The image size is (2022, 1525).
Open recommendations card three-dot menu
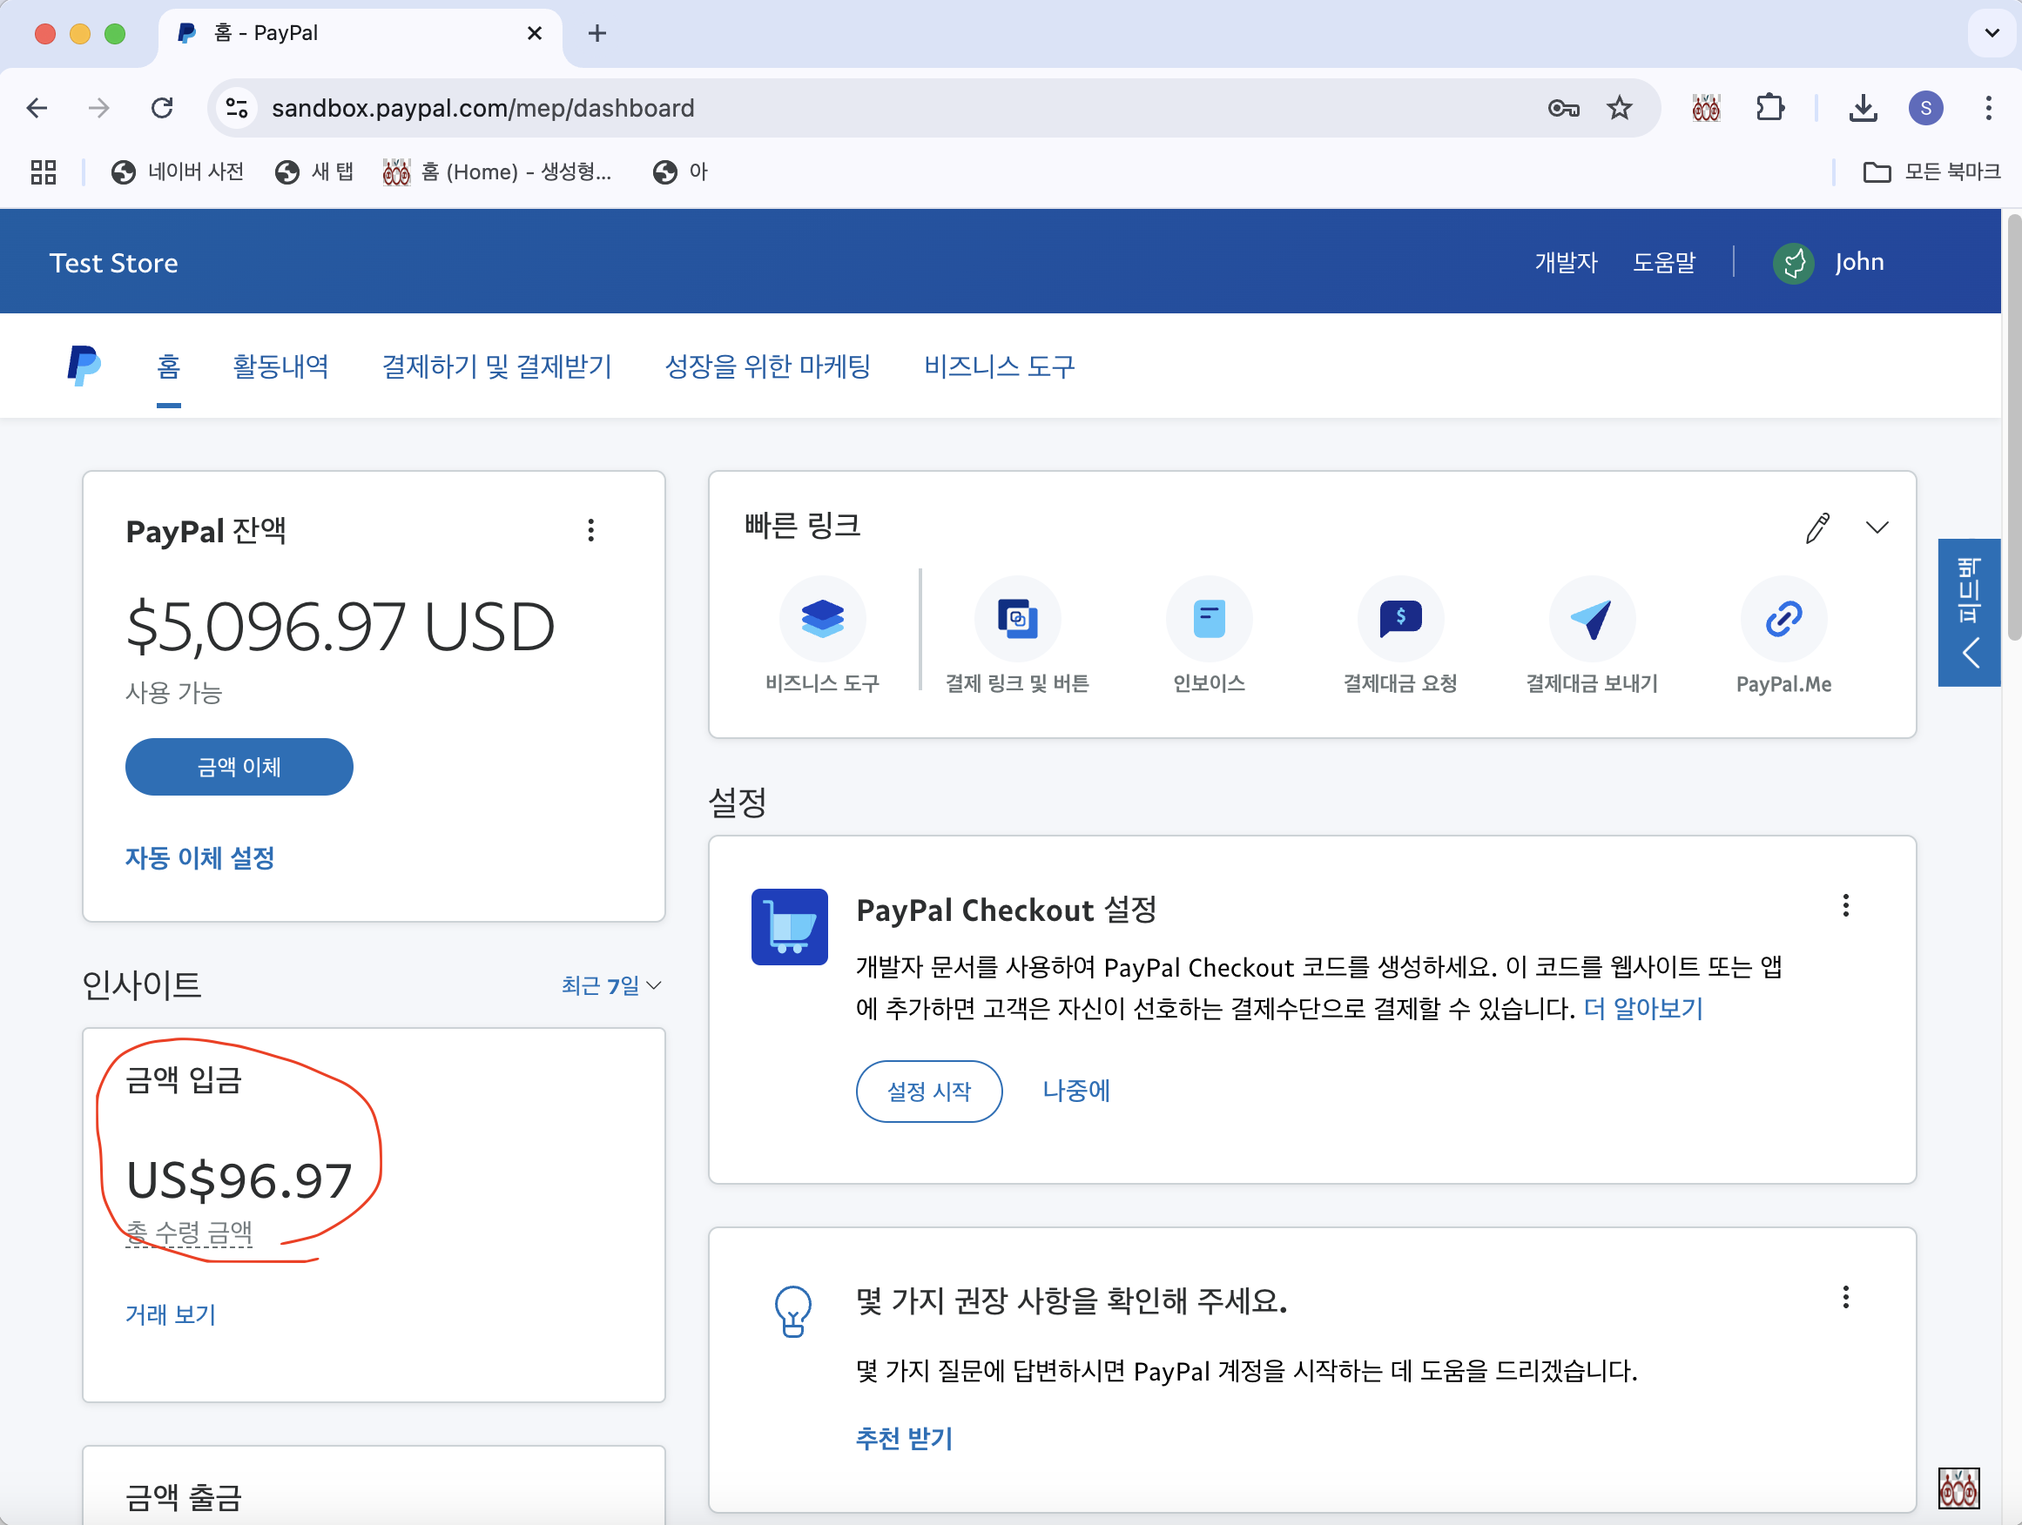coord(1844,1297)
